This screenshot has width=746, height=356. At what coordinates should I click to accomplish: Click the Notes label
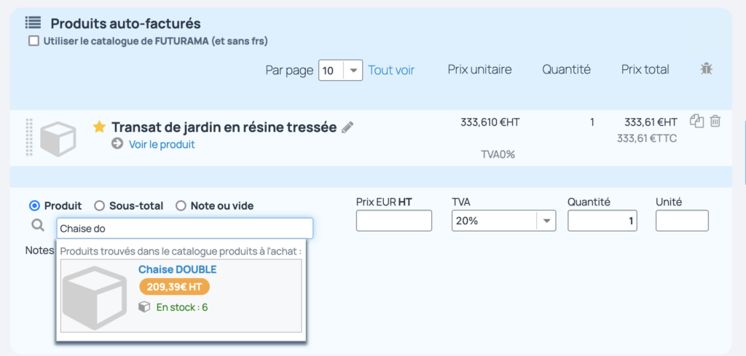coord(40,250)
